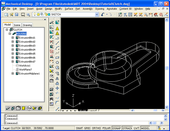Switch to the Scene tab

pos(17,25)
